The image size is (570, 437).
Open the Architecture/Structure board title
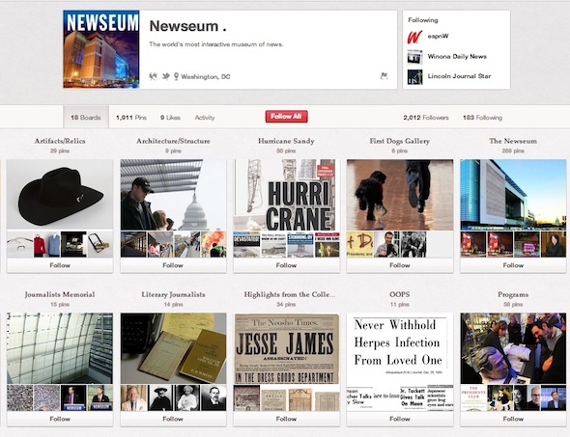point(173,141)
